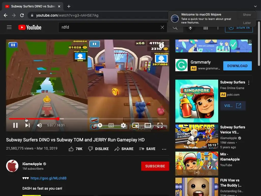Open the iGameApple channel name link
Viewport: 261px width, 196px height.
pos(32,164)
